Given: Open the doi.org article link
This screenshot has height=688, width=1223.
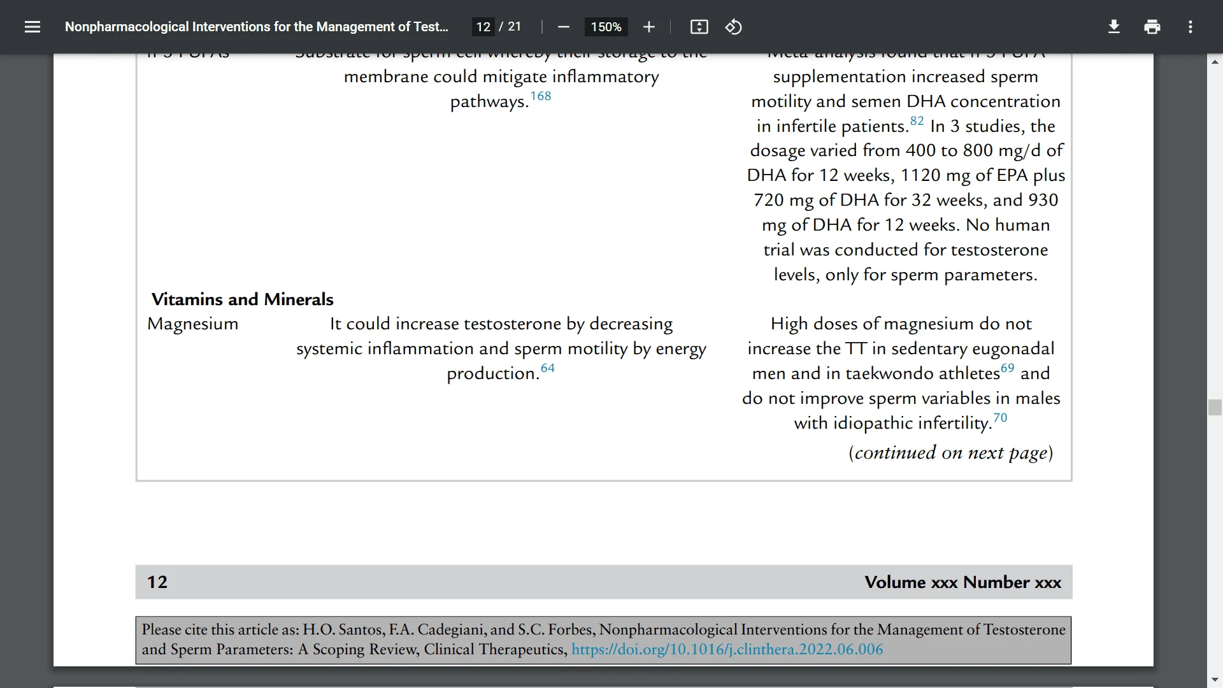Looking at the screenshot, I should pyautogui.click(x=727, y=649).
